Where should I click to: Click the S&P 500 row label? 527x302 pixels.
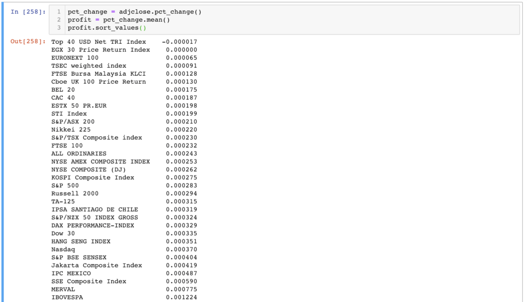pyautogui.click(x=65, y=185)
